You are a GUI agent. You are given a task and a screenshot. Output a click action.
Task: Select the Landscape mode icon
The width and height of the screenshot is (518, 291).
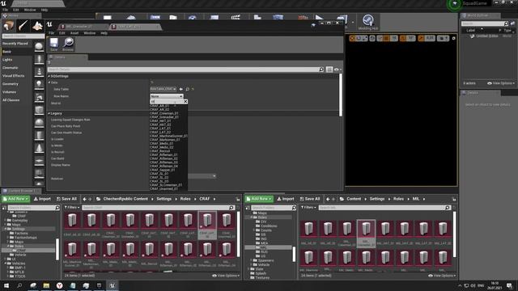37,26
